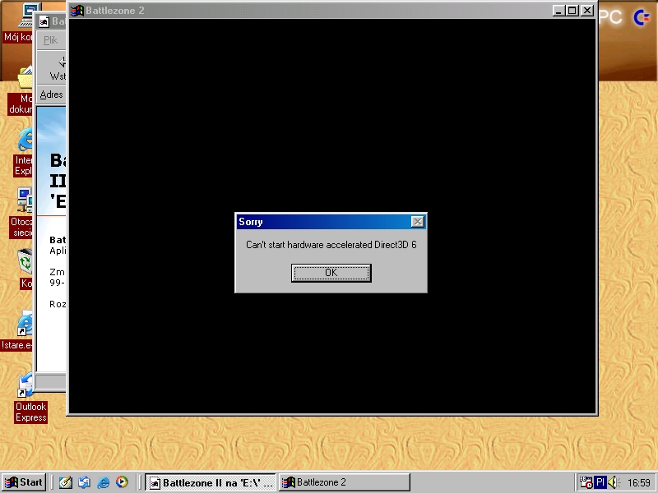Select the Kosz recycle bin desktop icon
The height and width of the screenshot is (493, 658).
point(25,269)
